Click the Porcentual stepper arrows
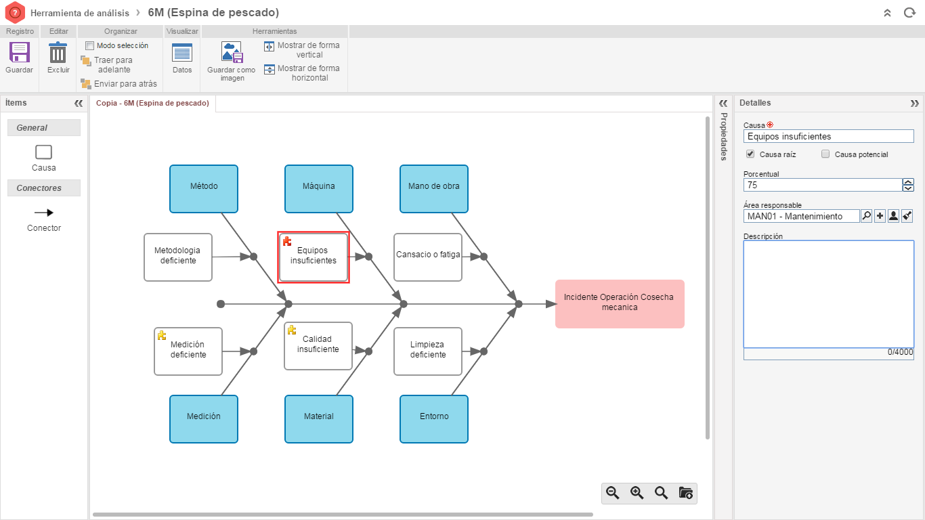The width and height of the screenshot is (925, 520). click(x=908, y=185)
